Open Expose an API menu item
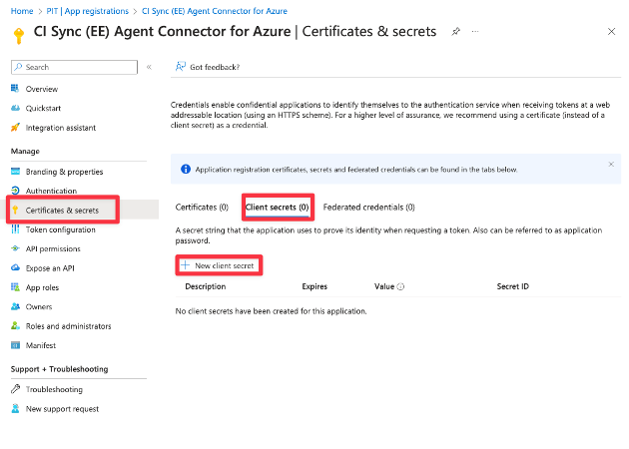This screenshot has height=449, width=629. [50, 267]
